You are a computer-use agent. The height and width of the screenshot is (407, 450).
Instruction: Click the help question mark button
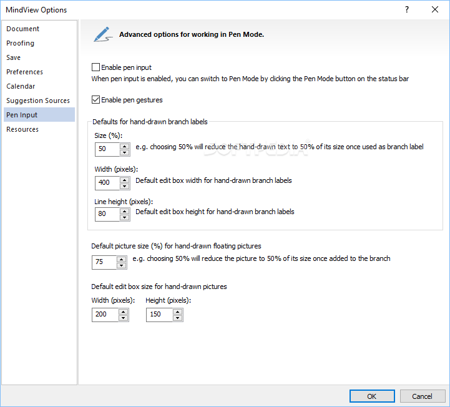[407, 9]
